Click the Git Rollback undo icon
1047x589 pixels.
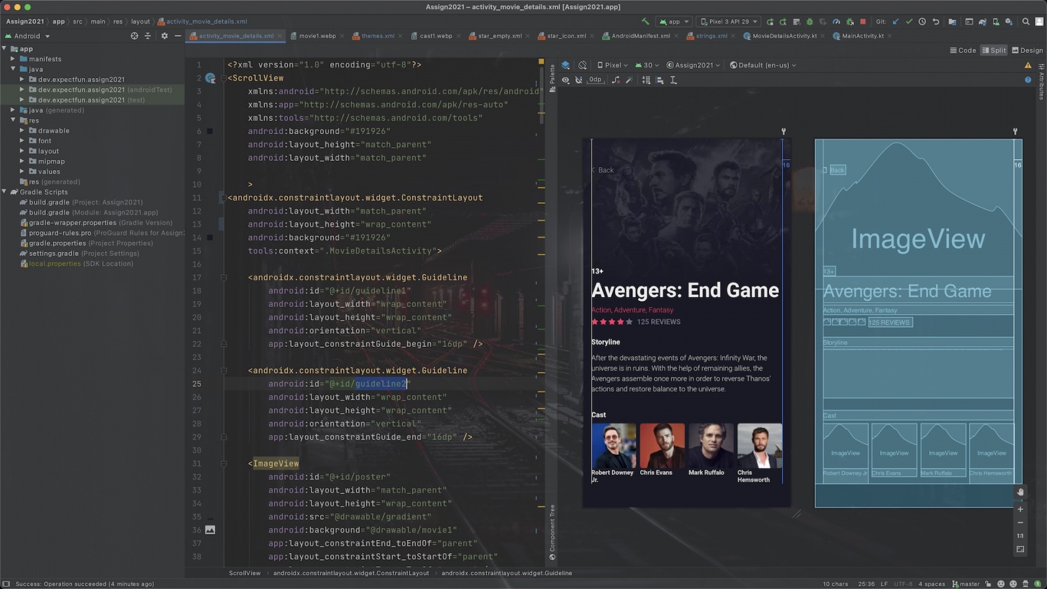point(936,22)
